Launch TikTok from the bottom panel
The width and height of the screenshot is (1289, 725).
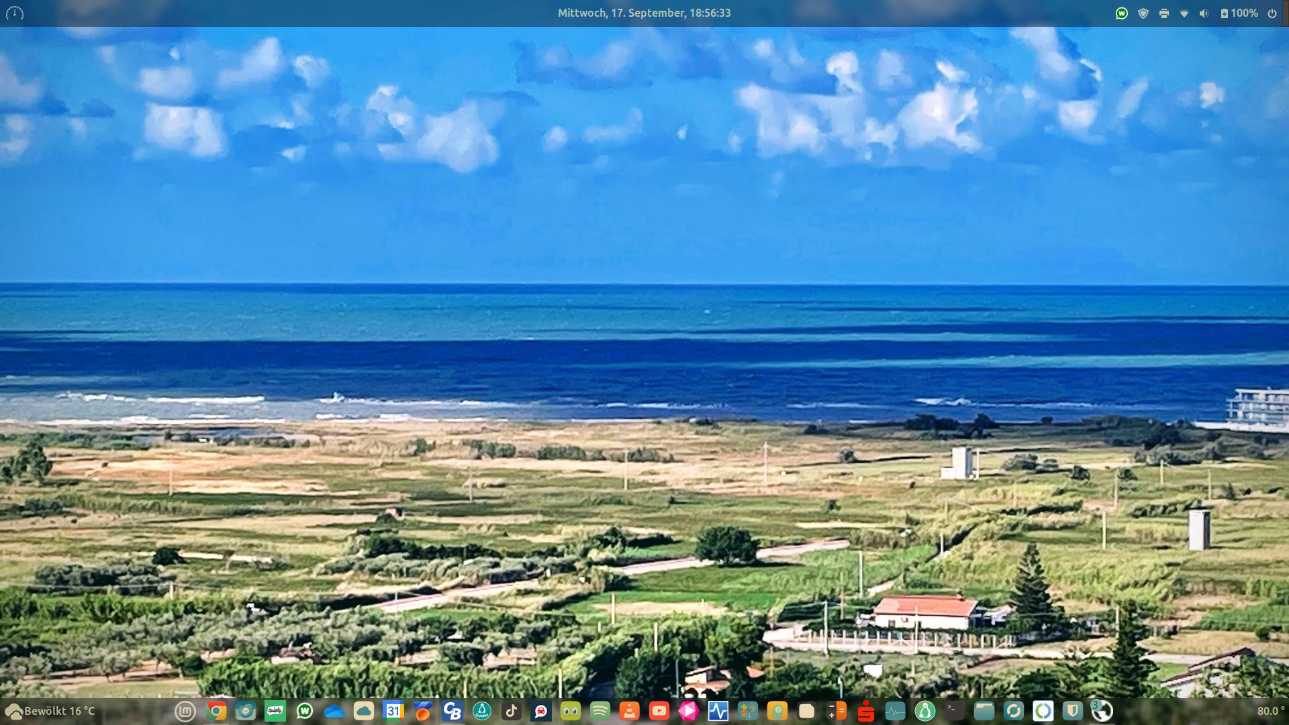point(512,711)
